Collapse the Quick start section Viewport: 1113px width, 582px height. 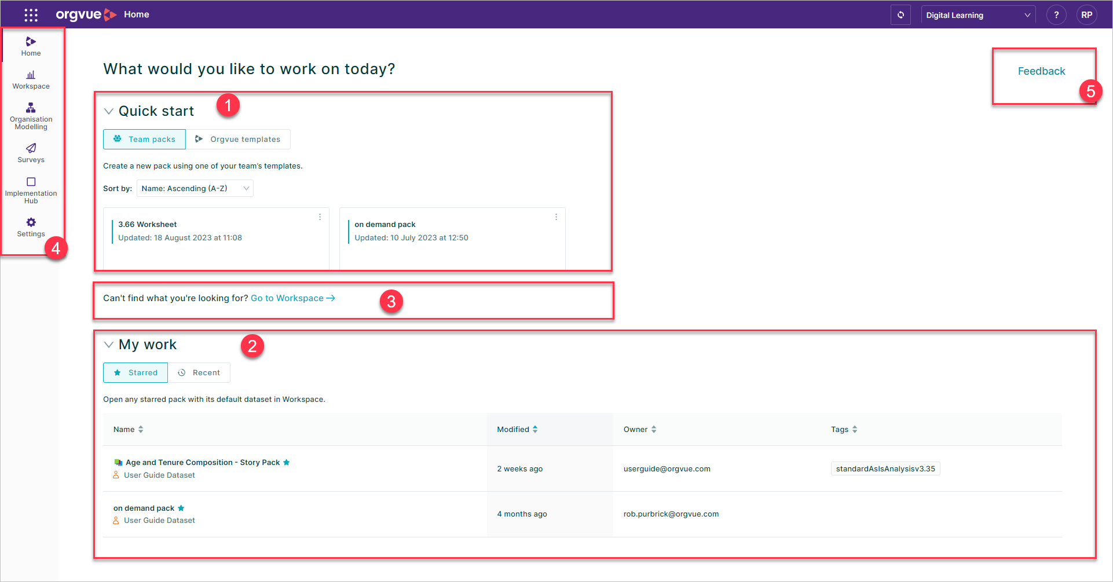point(109,111)
